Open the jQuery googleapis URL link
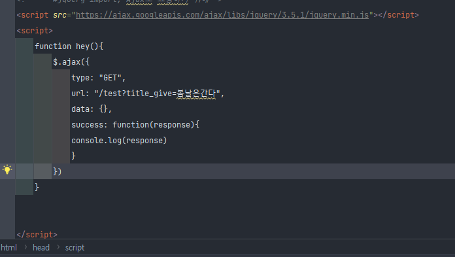This screenshot has height=257, width=455. (222, 15)
